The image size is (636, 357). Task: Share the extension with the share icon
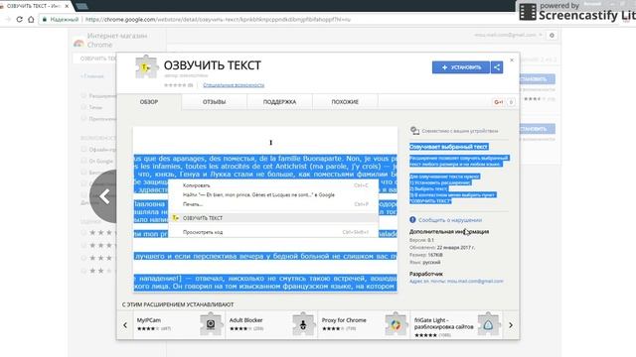point(497,67)
